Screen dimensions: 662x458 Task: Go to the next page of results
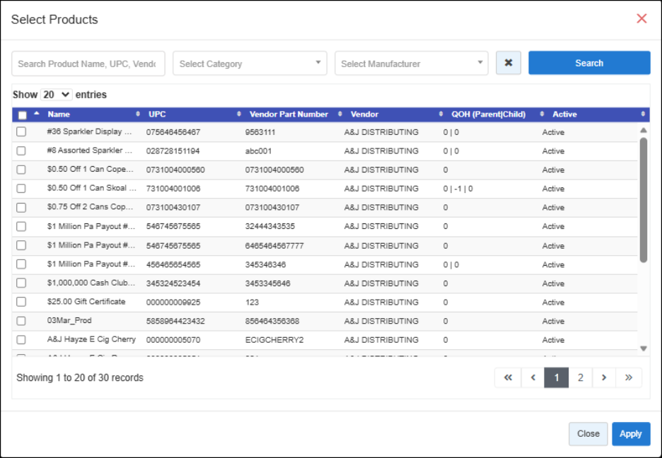(x=604, y=377)
